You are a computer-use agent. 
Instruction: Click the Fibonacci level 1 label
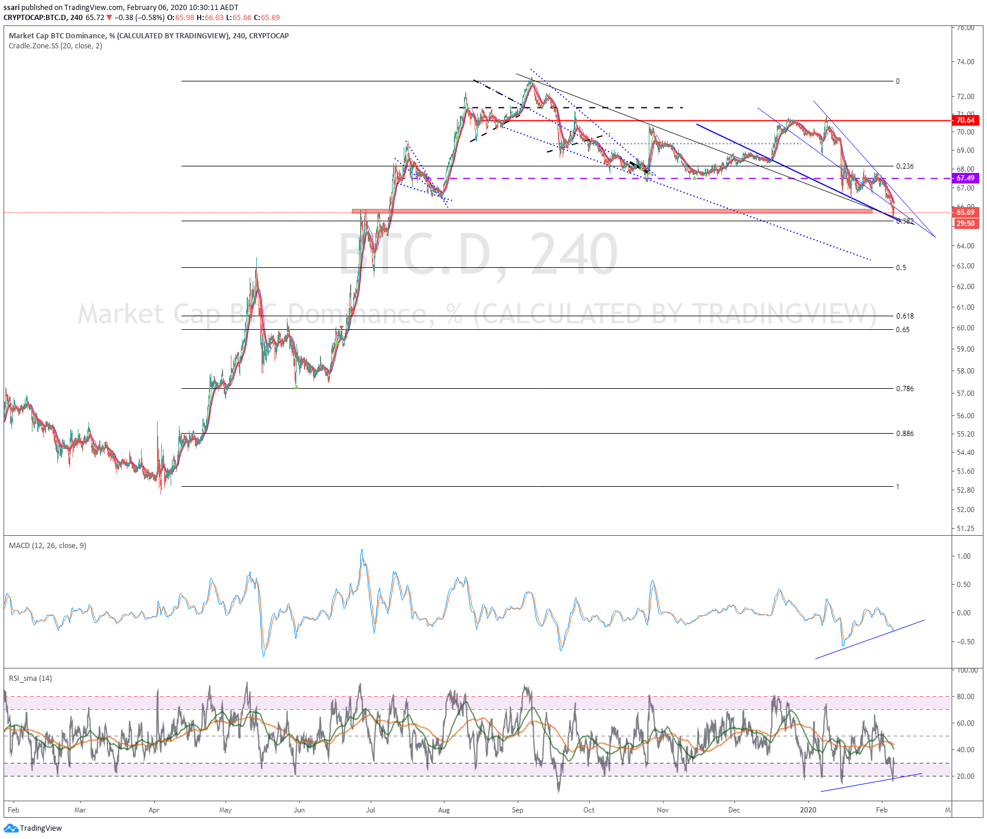click(898, 487)
